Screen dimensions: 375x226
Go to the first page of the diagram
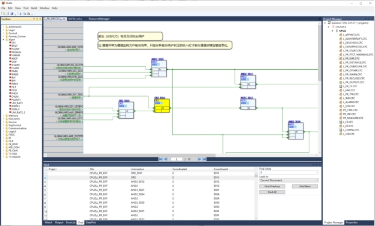coord(160,159)
